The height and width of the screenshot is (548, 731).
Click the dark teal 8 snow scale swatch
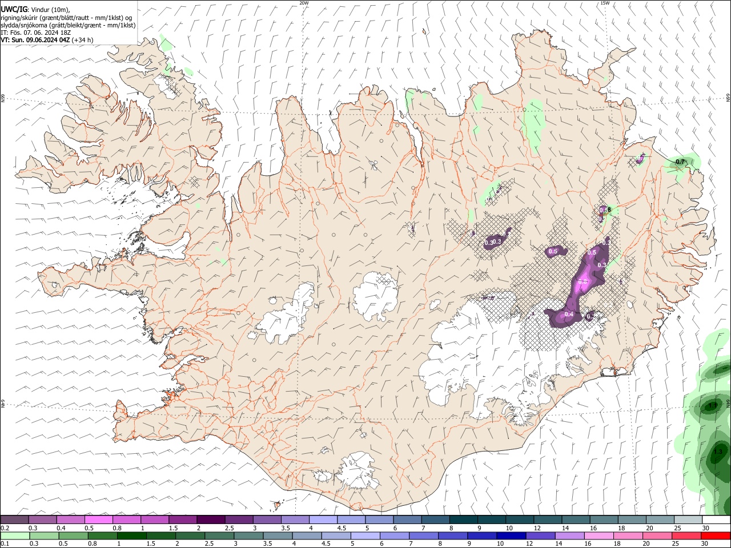pos(463,519)
